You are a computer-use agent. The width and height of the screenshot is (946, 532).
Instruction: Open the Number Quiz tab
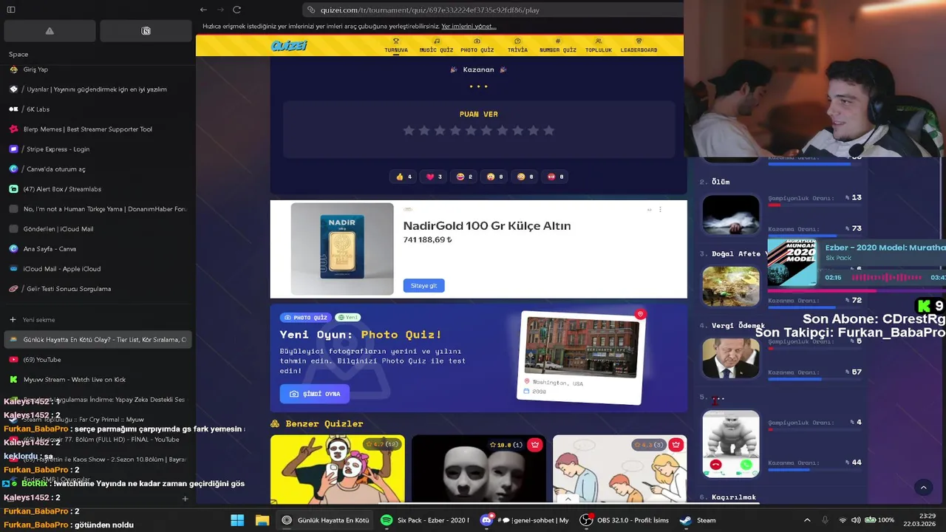tap(558, 46)
